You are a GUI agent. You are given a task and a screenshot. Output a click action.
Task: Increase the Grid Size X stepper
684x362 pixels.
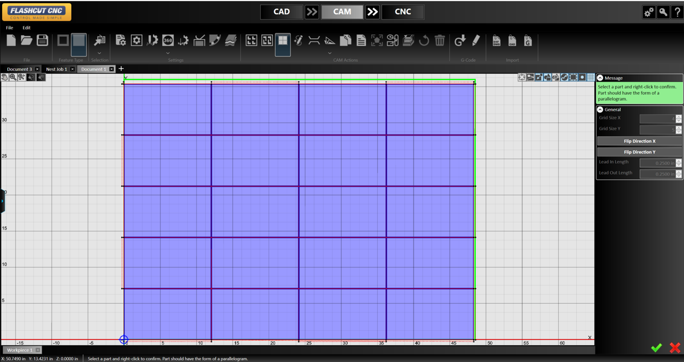click(x=679, y=117)
